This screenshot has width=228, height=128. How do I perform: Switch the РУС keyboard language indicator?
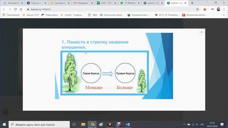[x=202, y=124]
